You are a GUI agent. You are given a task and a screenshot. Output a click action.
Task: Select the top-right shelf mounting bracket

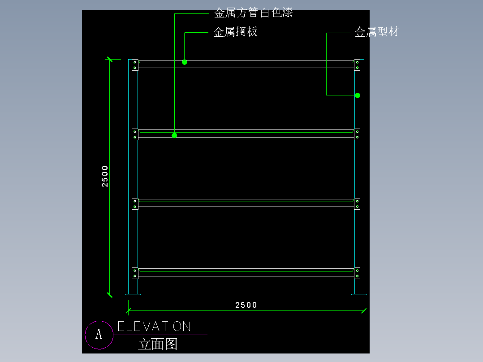click(x=358, y=65)
